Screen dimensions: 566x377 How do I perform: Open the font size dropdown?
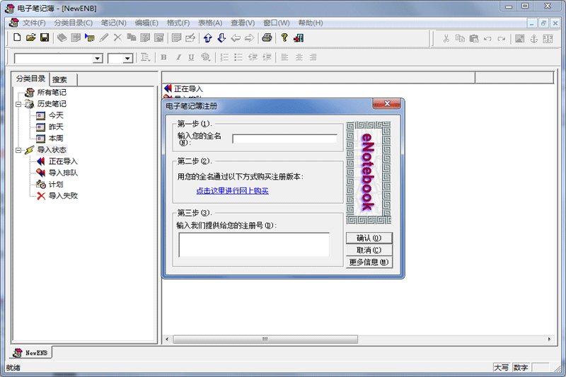point(127,59)
